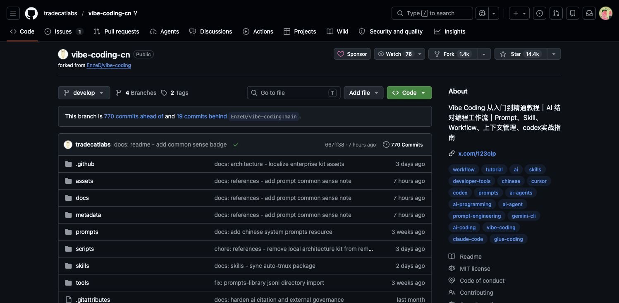Fork the repository
Image resolution: width=619 pixels, height=303 pixels.
click(453, 54)
